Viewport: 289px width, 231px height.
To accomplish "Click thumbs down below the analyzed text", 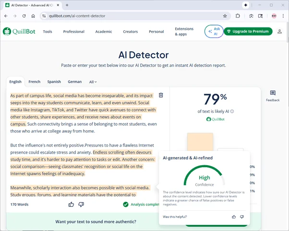I will (81, 204).
